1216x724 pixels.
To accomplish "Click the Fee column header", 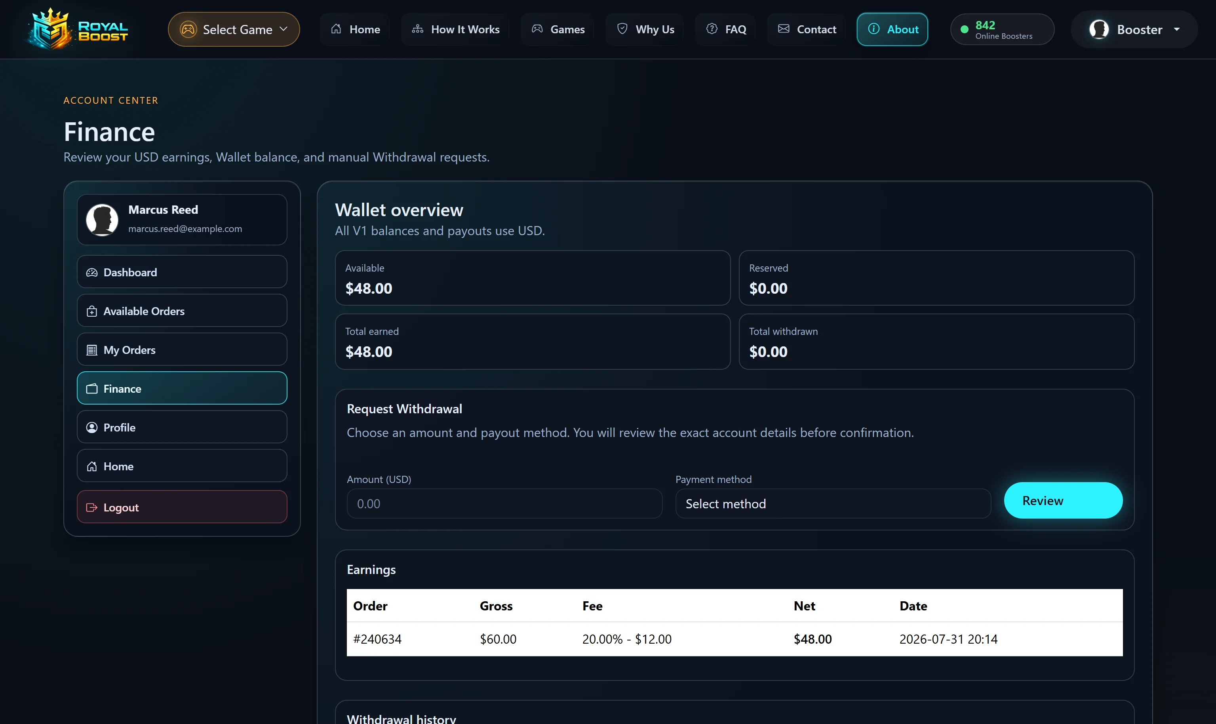I will 592,606.
